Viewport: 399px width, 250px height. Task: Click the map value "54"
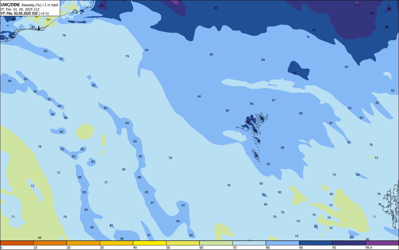48,20
